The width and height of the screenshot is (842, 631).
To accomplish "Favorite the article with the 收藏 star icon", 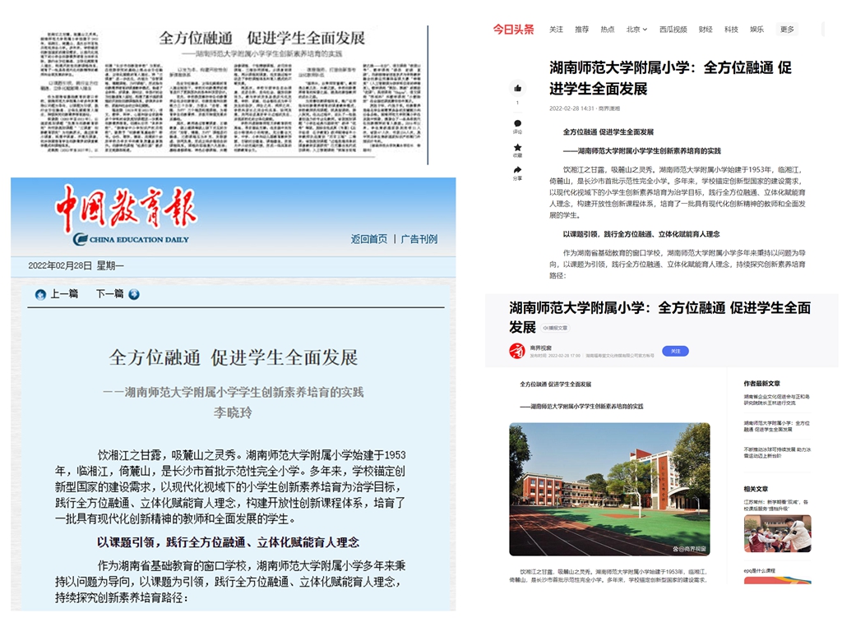I will (x=518, y=148).
